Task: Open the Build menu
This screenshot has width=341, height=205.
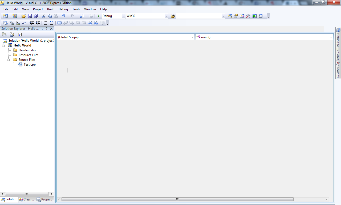Action: point(51,9)
